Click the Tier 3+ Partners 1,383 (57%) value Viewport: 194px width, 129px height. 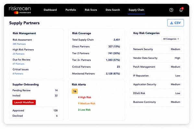pos(113,60)
